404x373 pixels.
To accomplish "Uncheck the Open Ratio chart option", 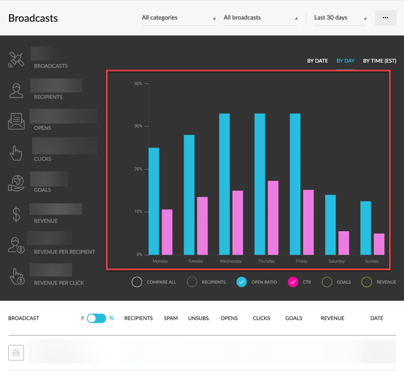I will (x=241, y=282).
